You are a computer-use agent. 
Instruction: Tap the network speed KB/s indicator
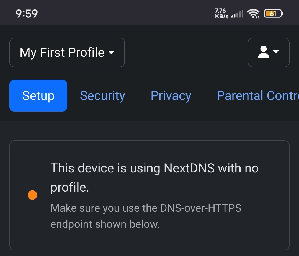coord(221,13)
